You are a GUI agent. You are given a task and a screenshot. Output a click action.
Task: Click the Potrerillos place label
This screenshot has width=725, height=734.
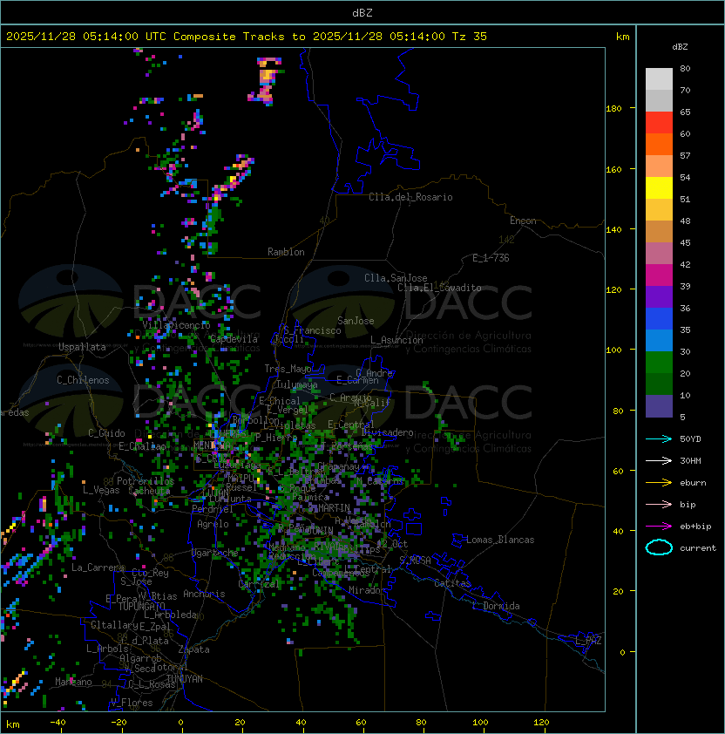[x=146, y=481]
